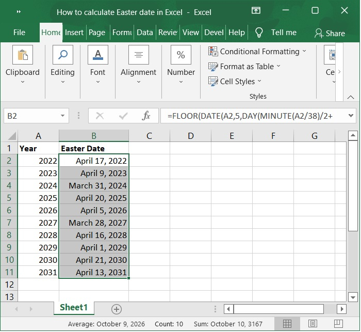Click horizontal scrollbar left arrow
The width and height of the screenshot is (361, 332).
228,309
